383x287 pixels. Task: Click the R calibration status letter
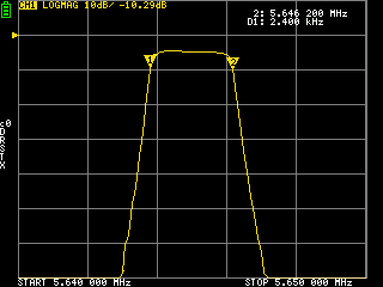coord(3,140)
